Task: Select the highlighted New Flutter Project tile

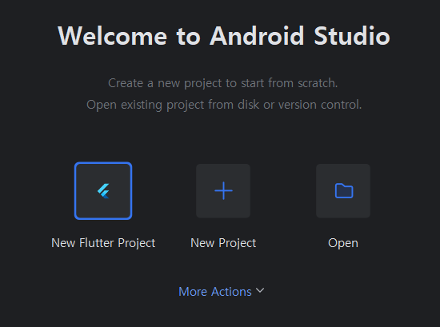Action: pos(103,191)
